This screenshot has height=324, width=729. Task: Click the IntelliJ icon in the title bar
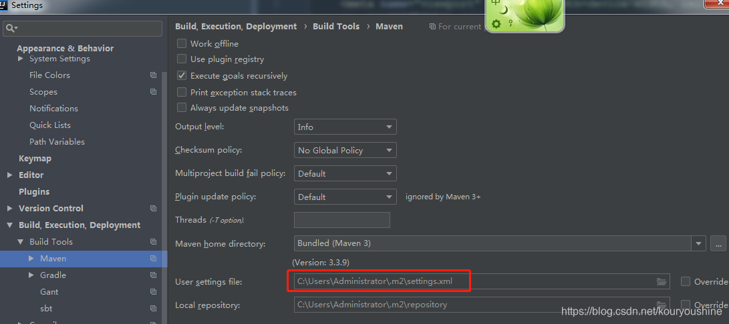(x=4, y=5)
